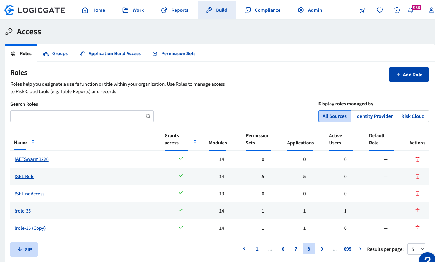Click the Applications column header

[301, 143]
